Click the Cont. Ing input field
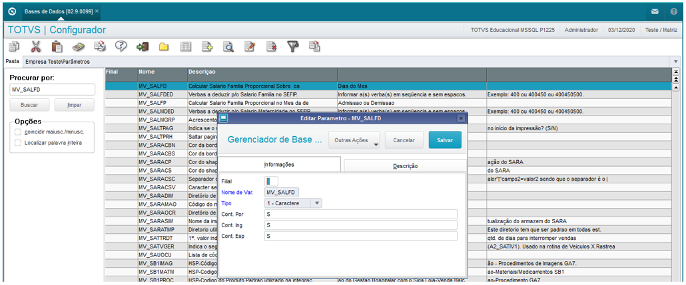The image size is (686, 285). 361,225
